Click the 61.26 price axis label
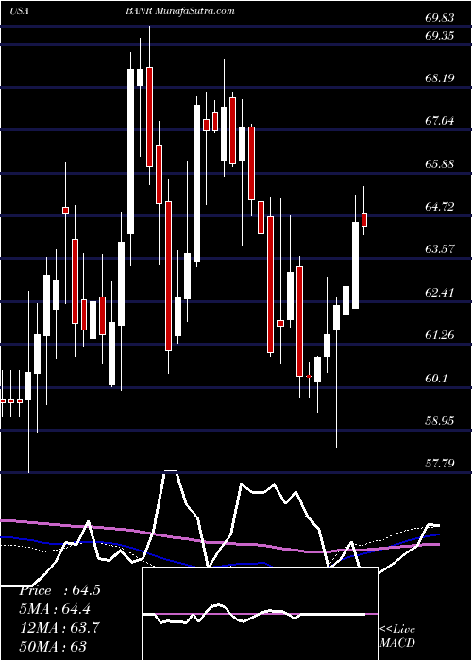The image size is (472, 661). click(x=440, y=335)
